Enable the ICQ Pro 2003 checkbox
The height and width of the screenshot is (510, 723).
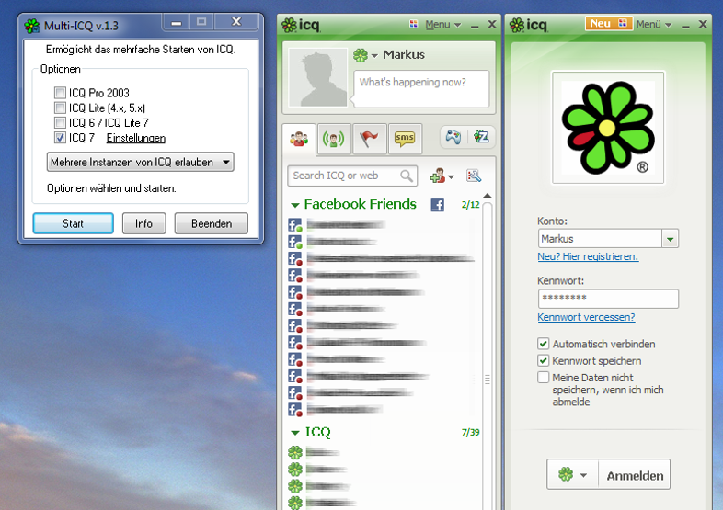[x=61, y=93]
